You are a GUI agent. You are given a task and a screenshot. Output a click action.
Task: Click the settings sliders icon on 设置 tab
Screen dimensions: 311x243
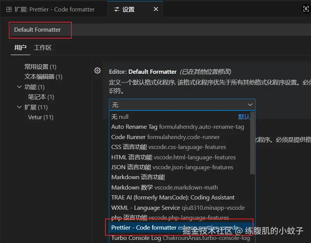click(x=117, y=9)
